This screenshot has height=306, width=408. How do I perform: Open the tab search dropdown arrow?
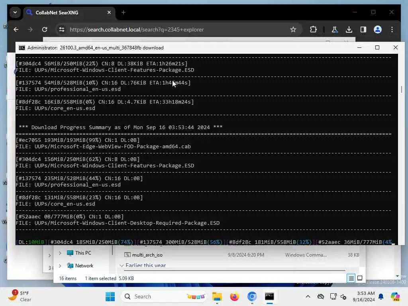tap(15, 12)
